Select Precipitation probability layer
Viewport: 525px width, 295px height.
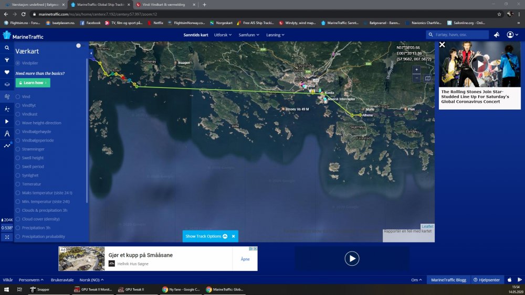click(x=18, y=236)
